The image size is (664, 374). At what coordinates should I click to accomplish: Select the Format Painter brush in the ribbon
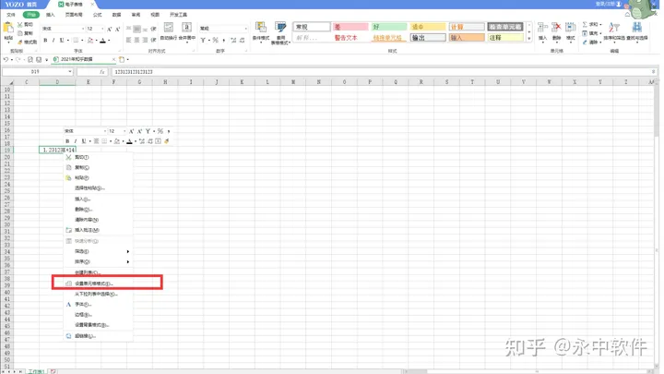click(x=20, y=42)
